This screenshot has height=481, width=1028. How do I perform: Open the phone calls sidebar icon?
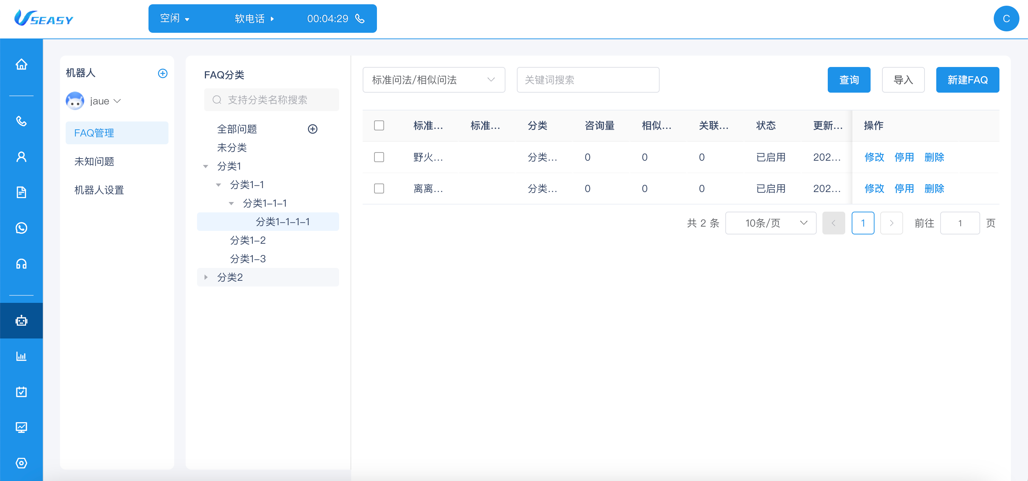[21, 121]
